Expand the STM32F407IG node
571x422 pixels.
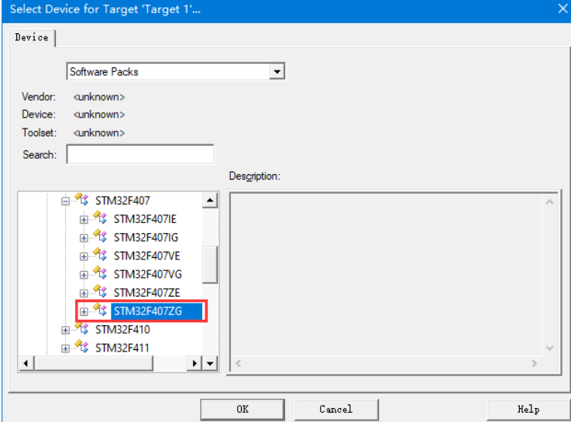click(x=84, y=238)
